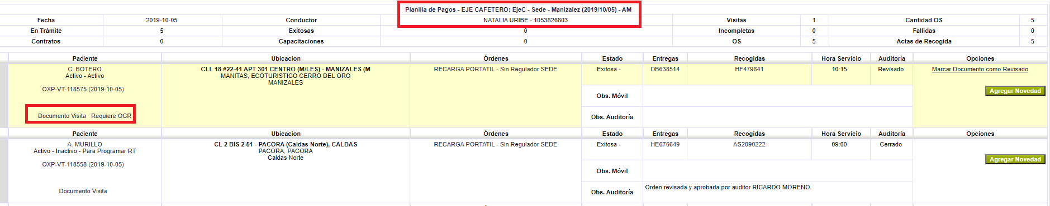Click audit status Cerrado
This screenshot has height=206, width=1050.
(891, 144)
